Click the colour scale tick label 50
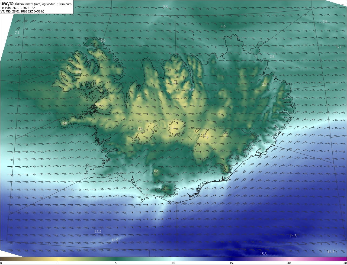The image size is (347, 265). [x=345, y=263]
